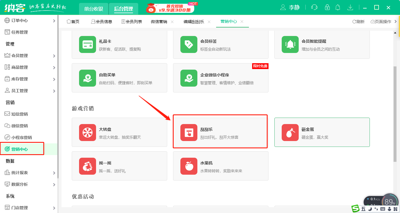Click the 砸金蛋 golden egg icon
Screen dimensions: 400x213
click(x=290, y=133)
